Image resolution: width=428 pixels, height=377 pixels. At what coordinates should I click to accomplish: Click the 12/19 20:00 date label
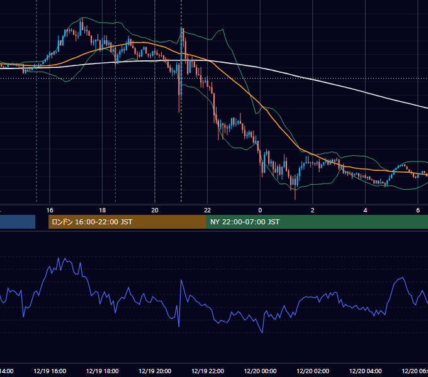(155, 371)
